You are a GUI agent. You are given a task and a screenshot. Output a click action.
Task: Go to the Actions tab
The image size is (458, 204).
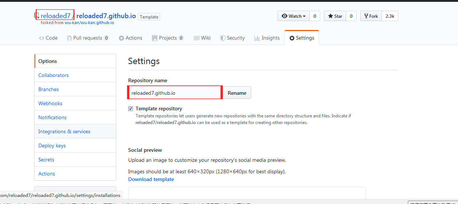[x=130, y=38]
